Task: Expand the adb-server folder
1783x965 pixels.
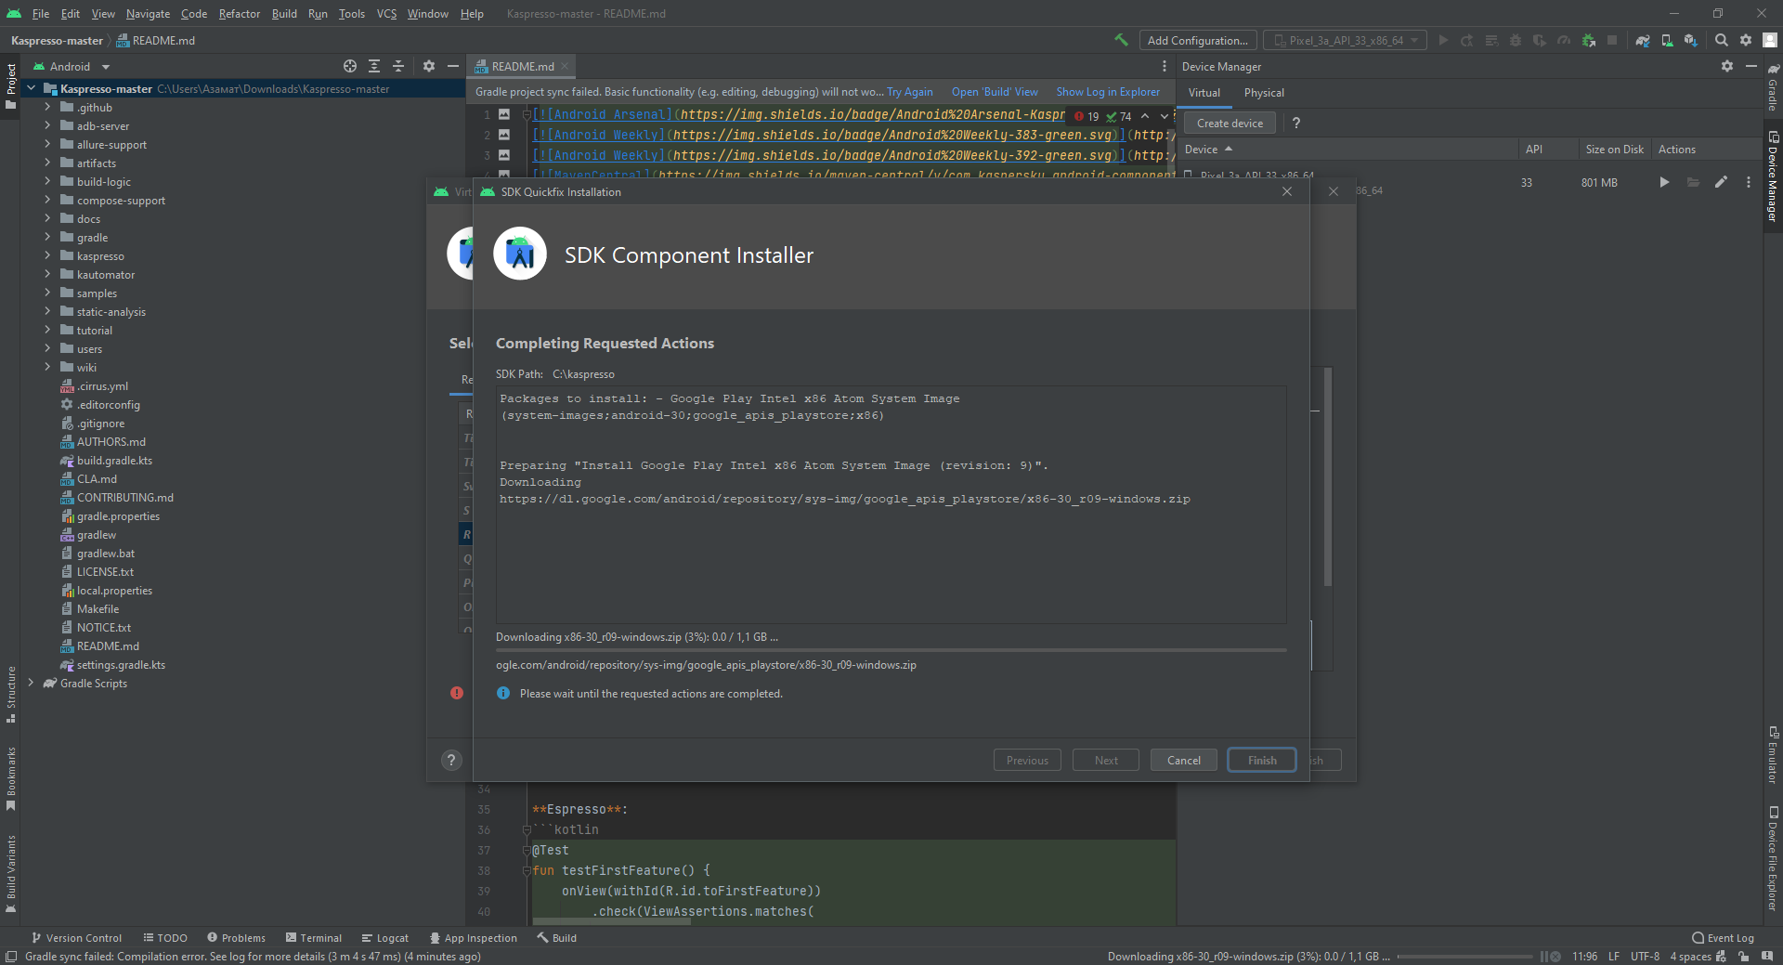Action: coord(47,125)
